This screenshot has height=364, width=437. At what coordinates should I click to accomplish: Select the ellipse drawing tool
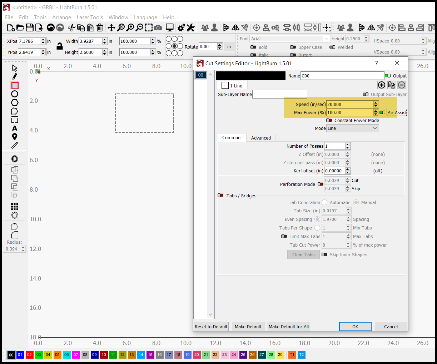click(x=15, y=94)
